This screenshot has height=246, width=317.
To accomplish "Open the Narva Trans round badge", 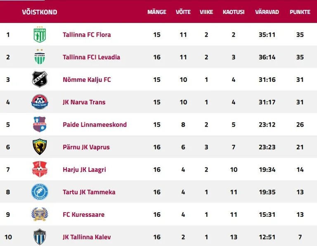I will 40,102.
